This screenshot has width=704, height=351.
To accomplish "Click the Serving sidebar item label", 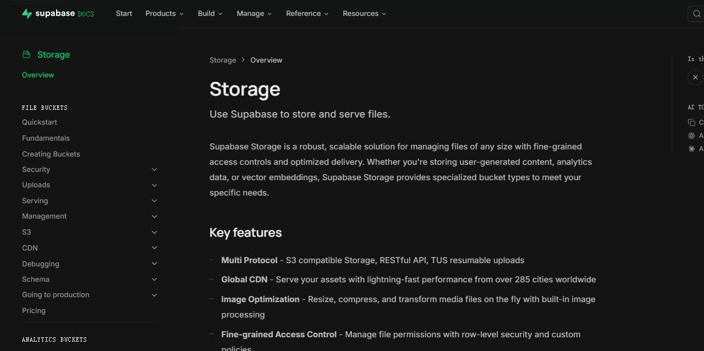I will pos(35,201).
